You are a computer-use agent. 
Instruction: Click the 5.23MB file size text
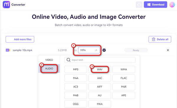point(62,50)
